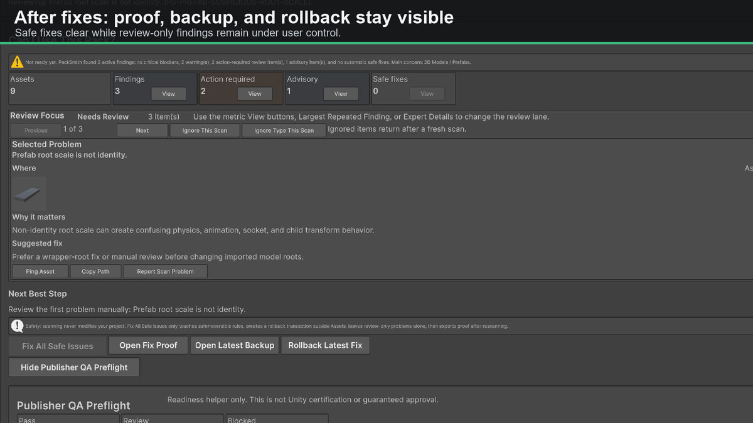This screenshot has height=423, width=753.
Task: Go to the Previous review item
Action: (36, 130)
